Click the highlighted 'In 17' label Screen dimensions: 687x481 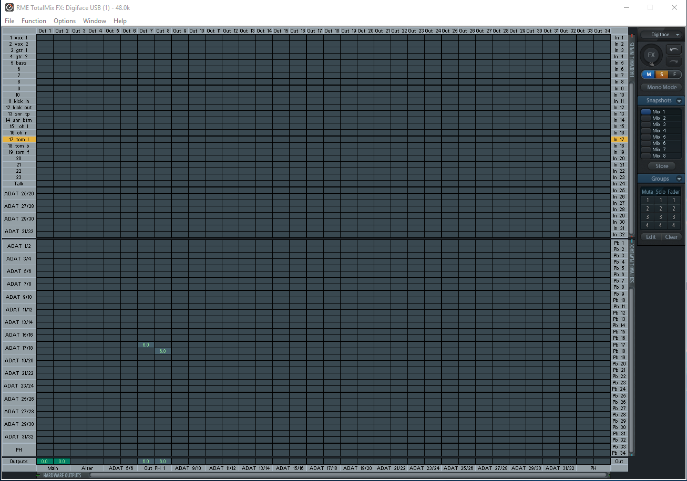tap(619, 140)
